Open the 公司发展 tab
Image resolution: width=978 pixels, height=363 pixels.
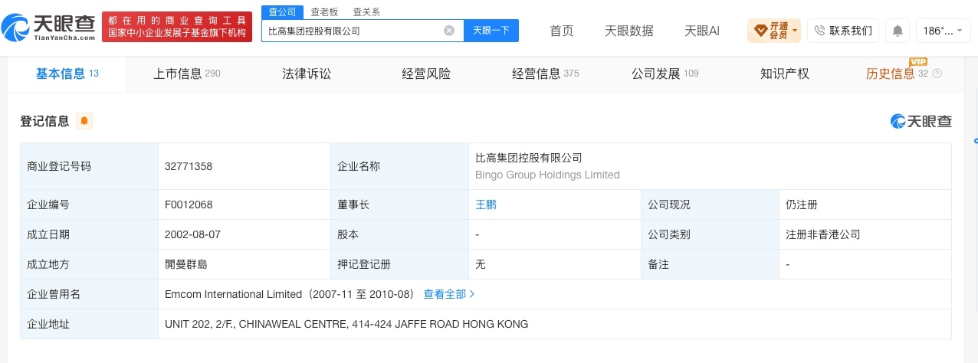pos(665,74)
